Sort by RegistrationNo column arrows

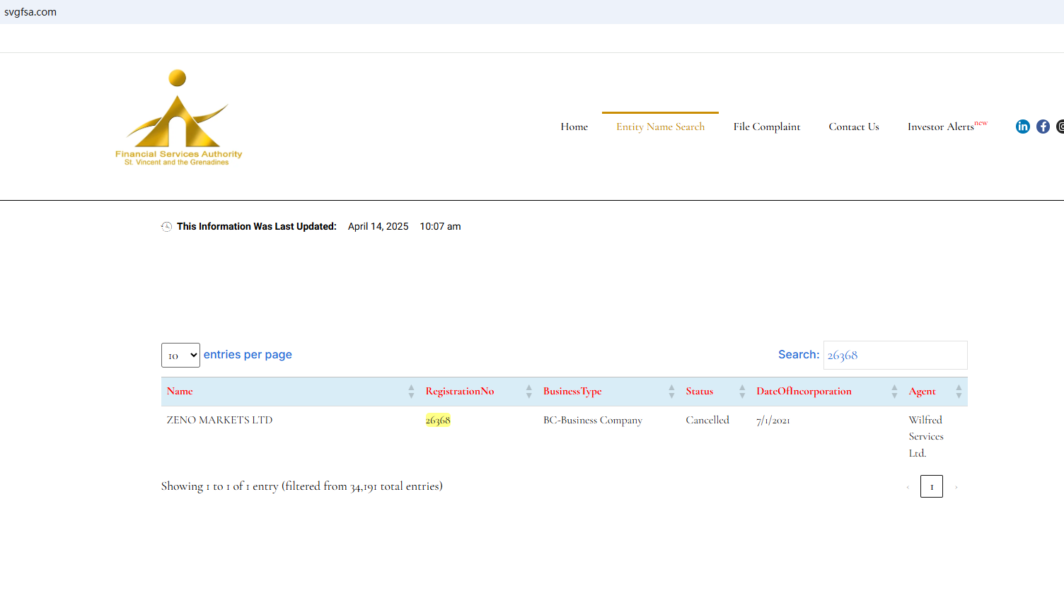[x=528, y=392]
